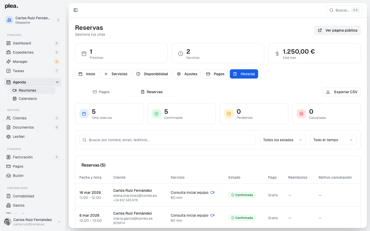The height and width of the screenshot is (231, 370).
Task: Click the Buscar por nombre, email field
Action: (x=168, y=140)
